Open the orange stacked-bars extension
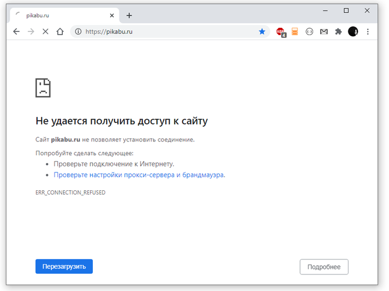This screenshot has height=291, width=389. (x=295, y=32)
